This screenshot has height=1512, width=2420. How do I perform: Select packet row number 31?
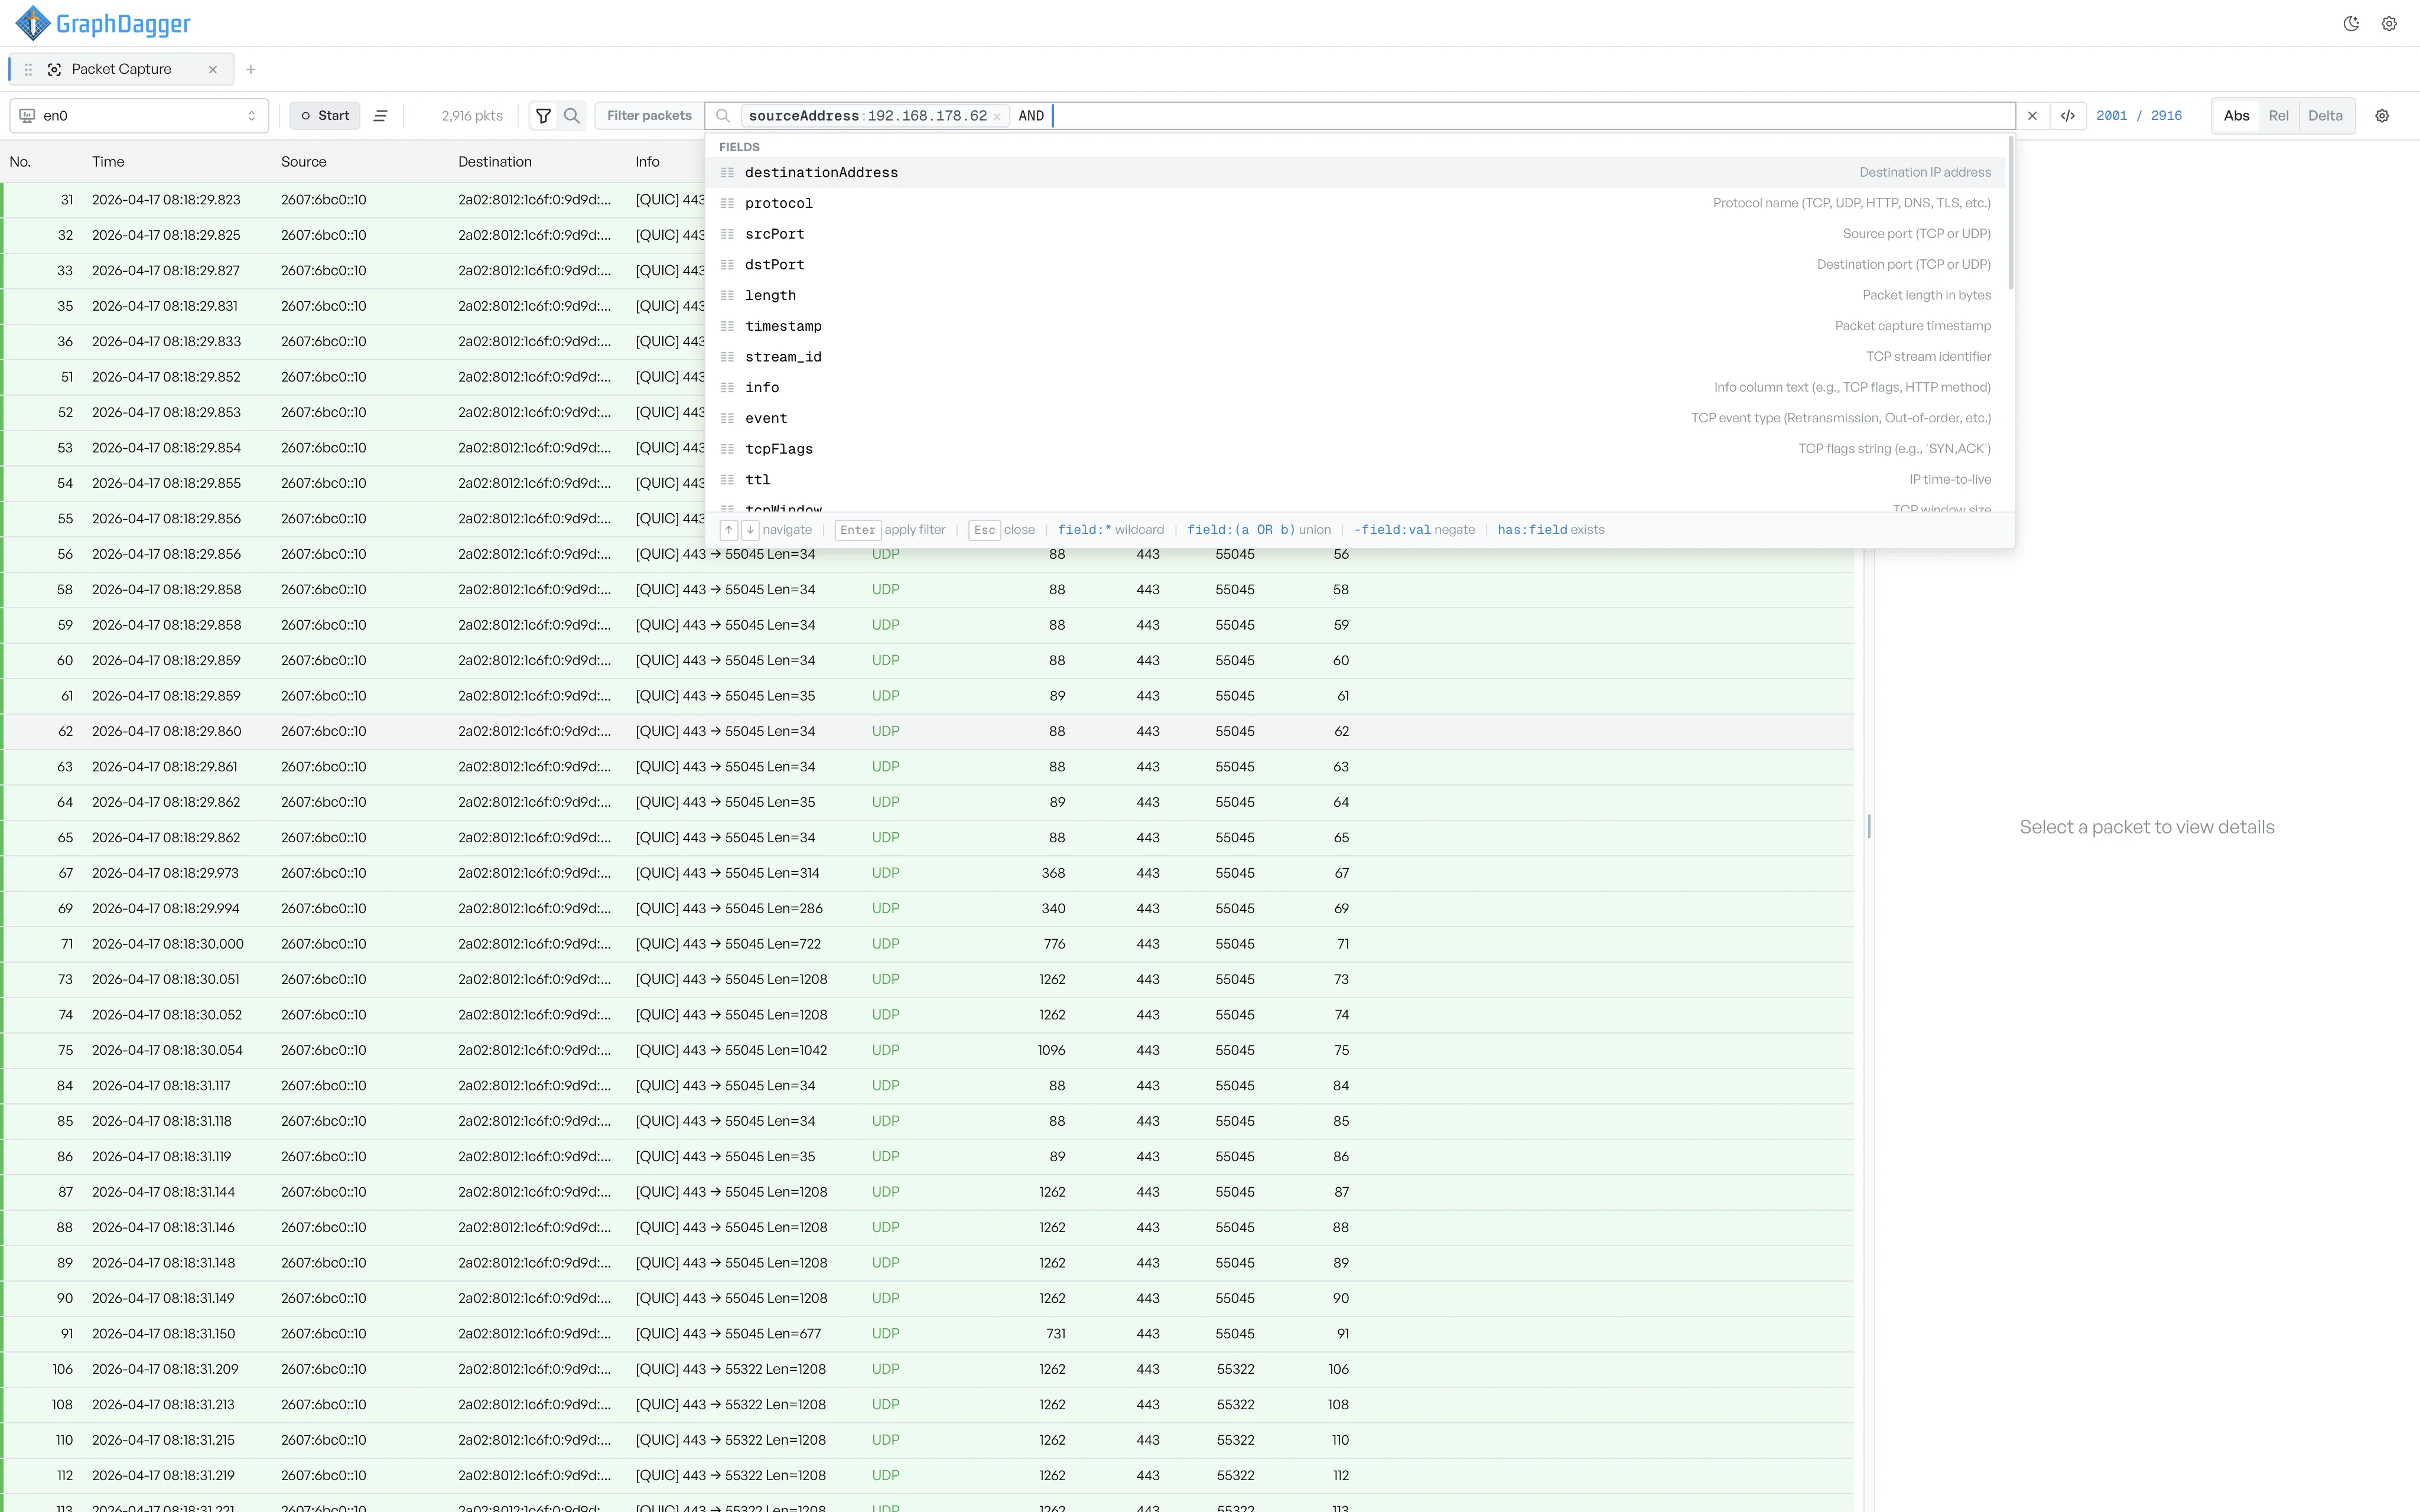(927, 200)
